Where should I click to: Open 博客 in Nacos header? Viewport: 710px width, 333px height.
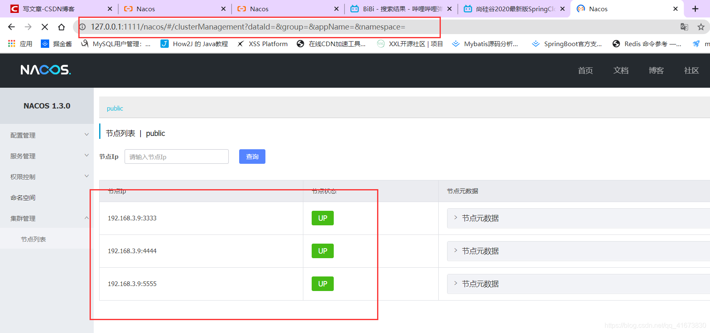click(x=656, y=71)
